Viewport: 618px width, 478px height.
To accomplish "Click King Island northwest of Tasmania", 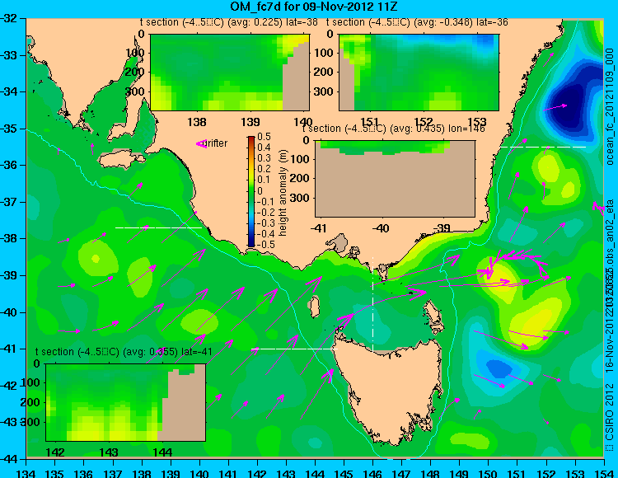I will 314,307.
